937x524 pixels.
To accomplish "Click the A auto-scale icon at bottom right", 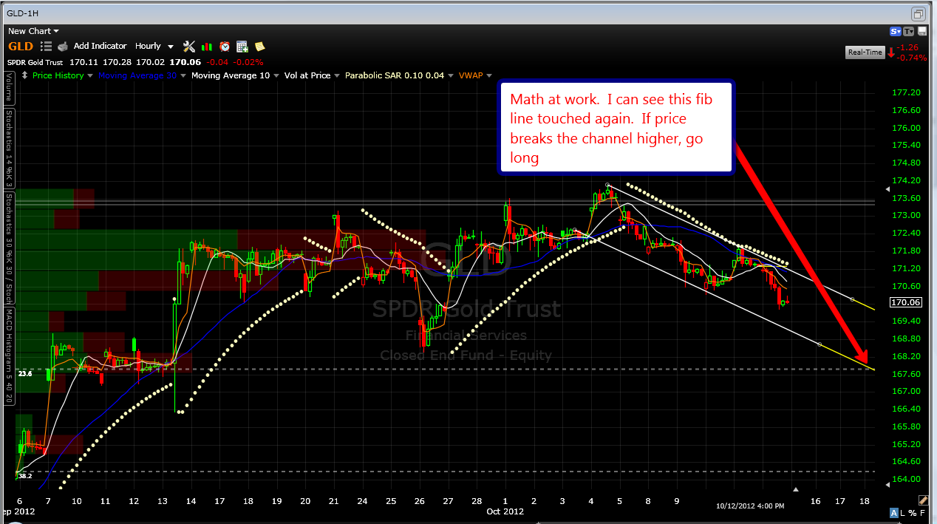I will click(x=894, y=513).
